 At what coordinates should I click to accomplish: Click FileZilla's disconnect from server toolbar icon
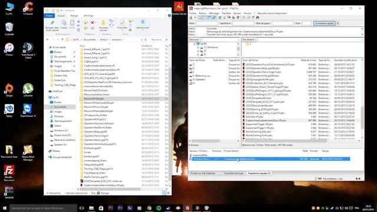[233, 18]
